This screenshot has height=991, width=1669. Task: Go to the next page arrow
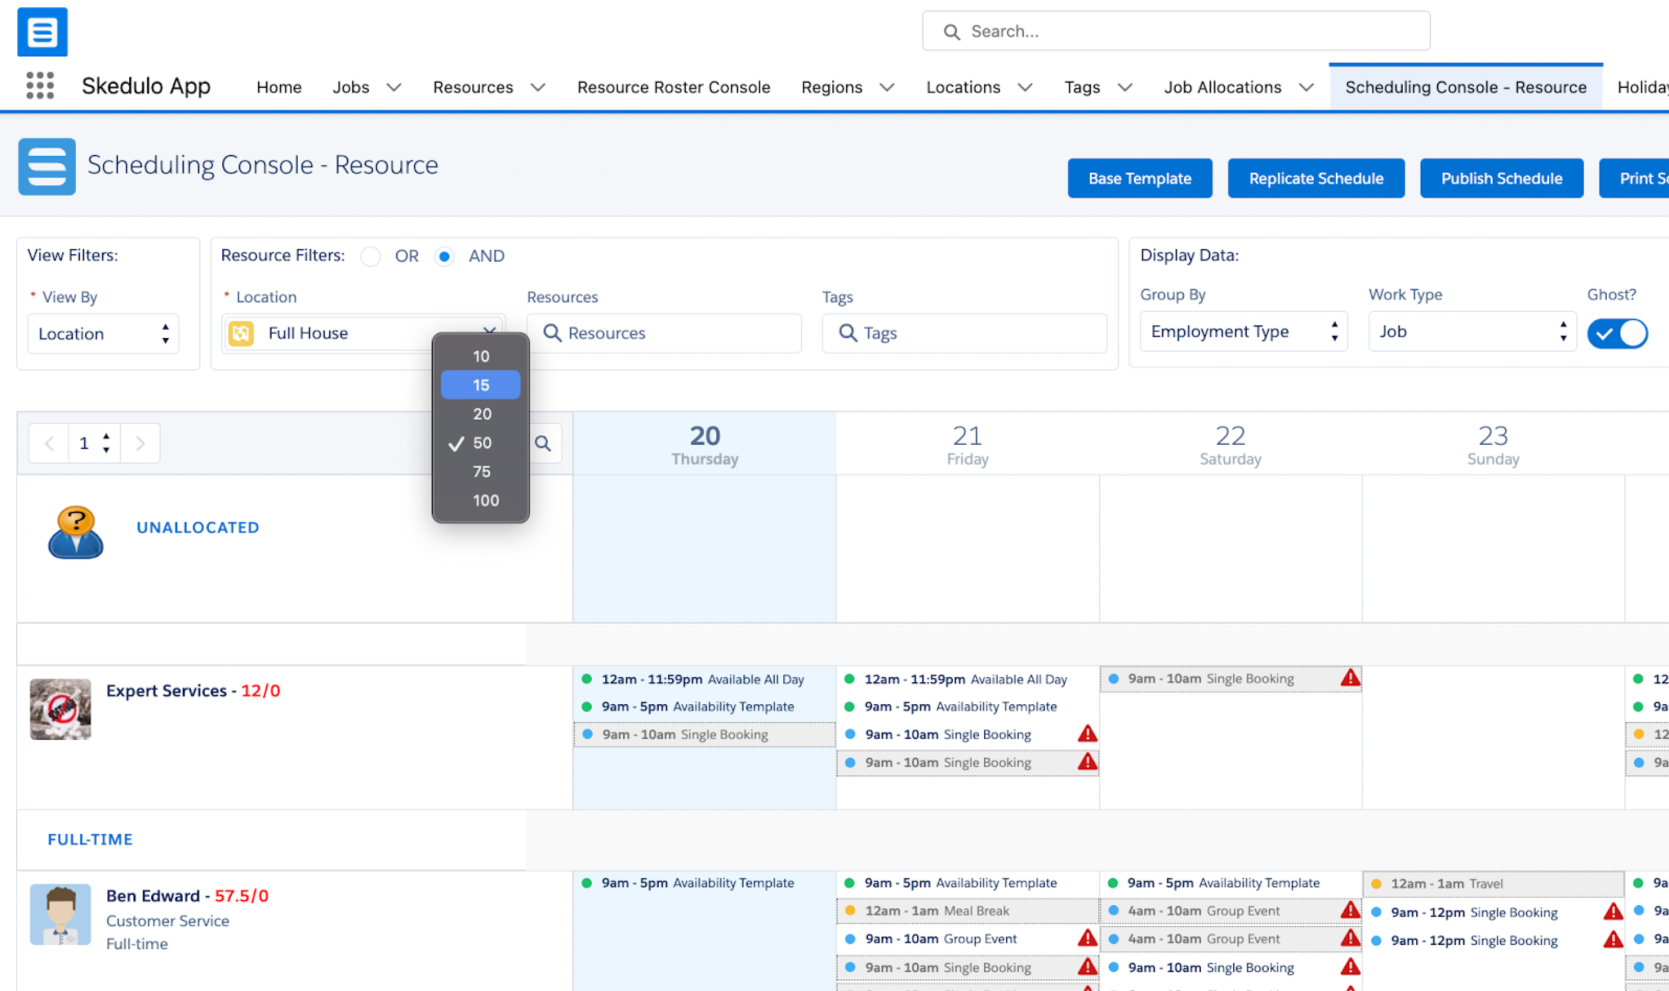140,443
